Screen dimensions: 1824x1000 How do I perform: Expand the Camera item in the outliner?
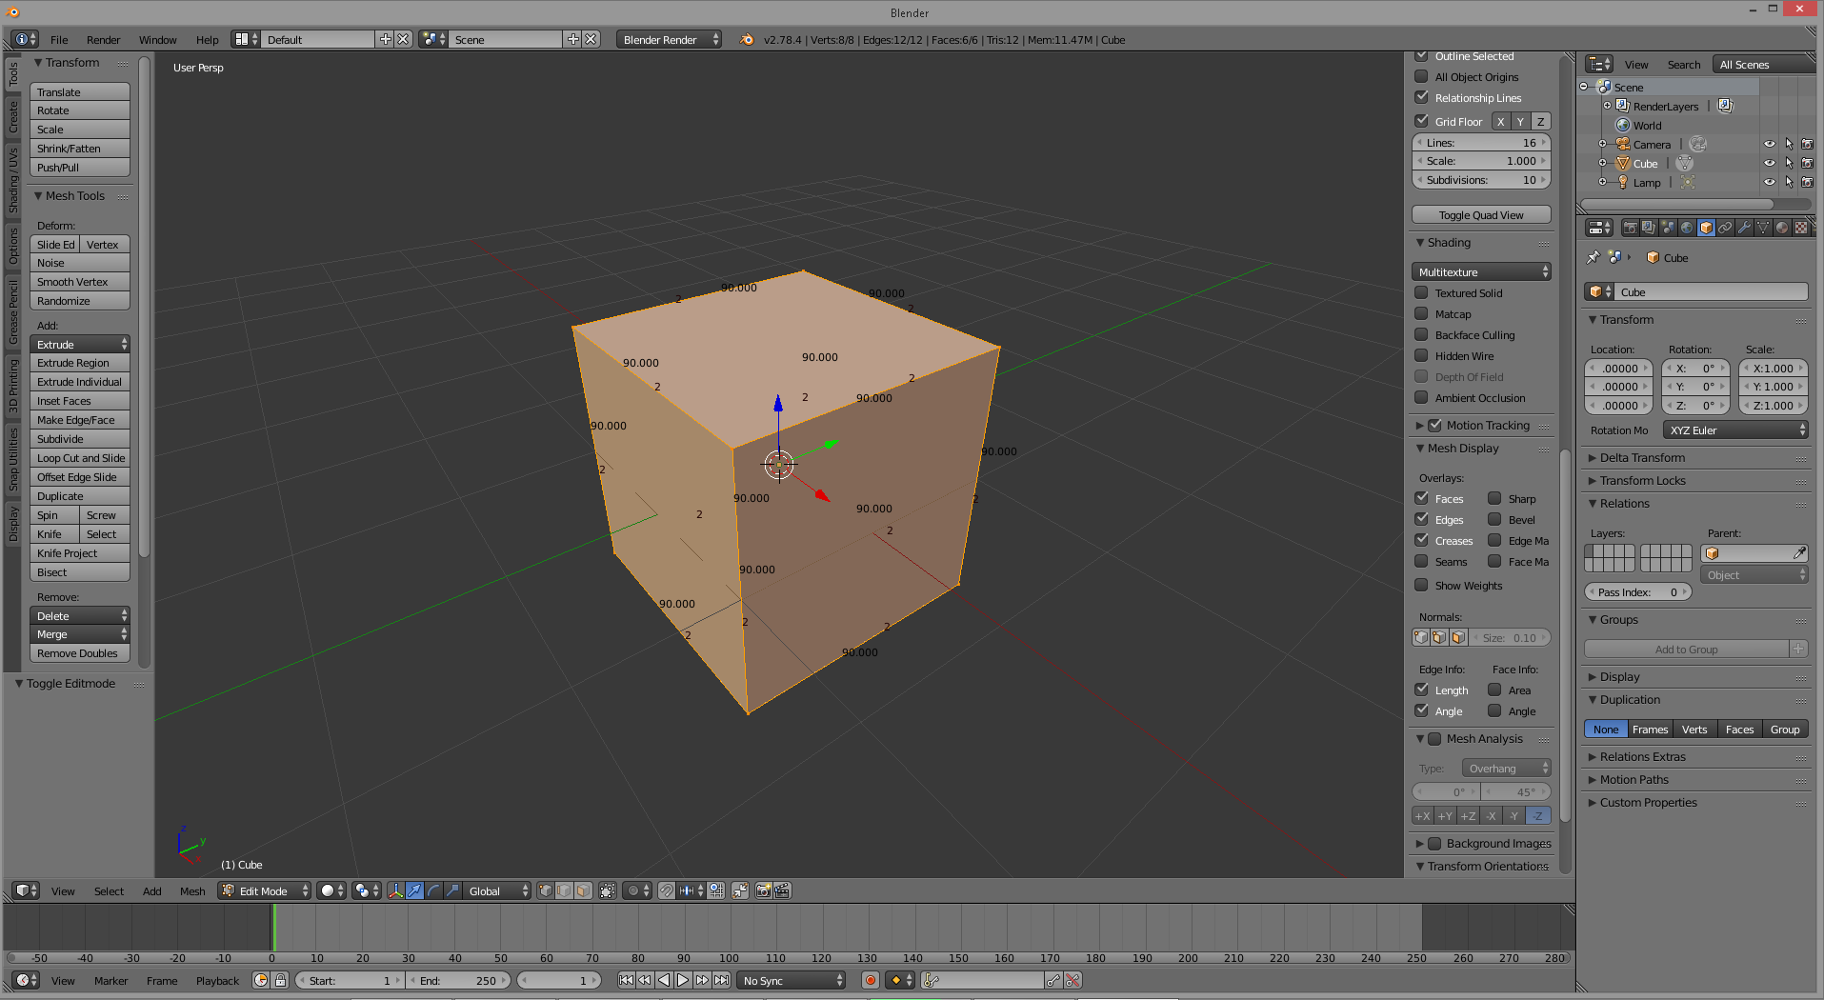(x=1603, y=144)
